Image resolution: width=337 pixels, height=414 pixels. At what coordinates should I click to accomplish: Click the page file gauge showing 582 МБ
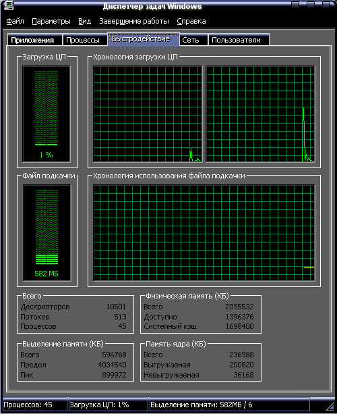(47, 233)
